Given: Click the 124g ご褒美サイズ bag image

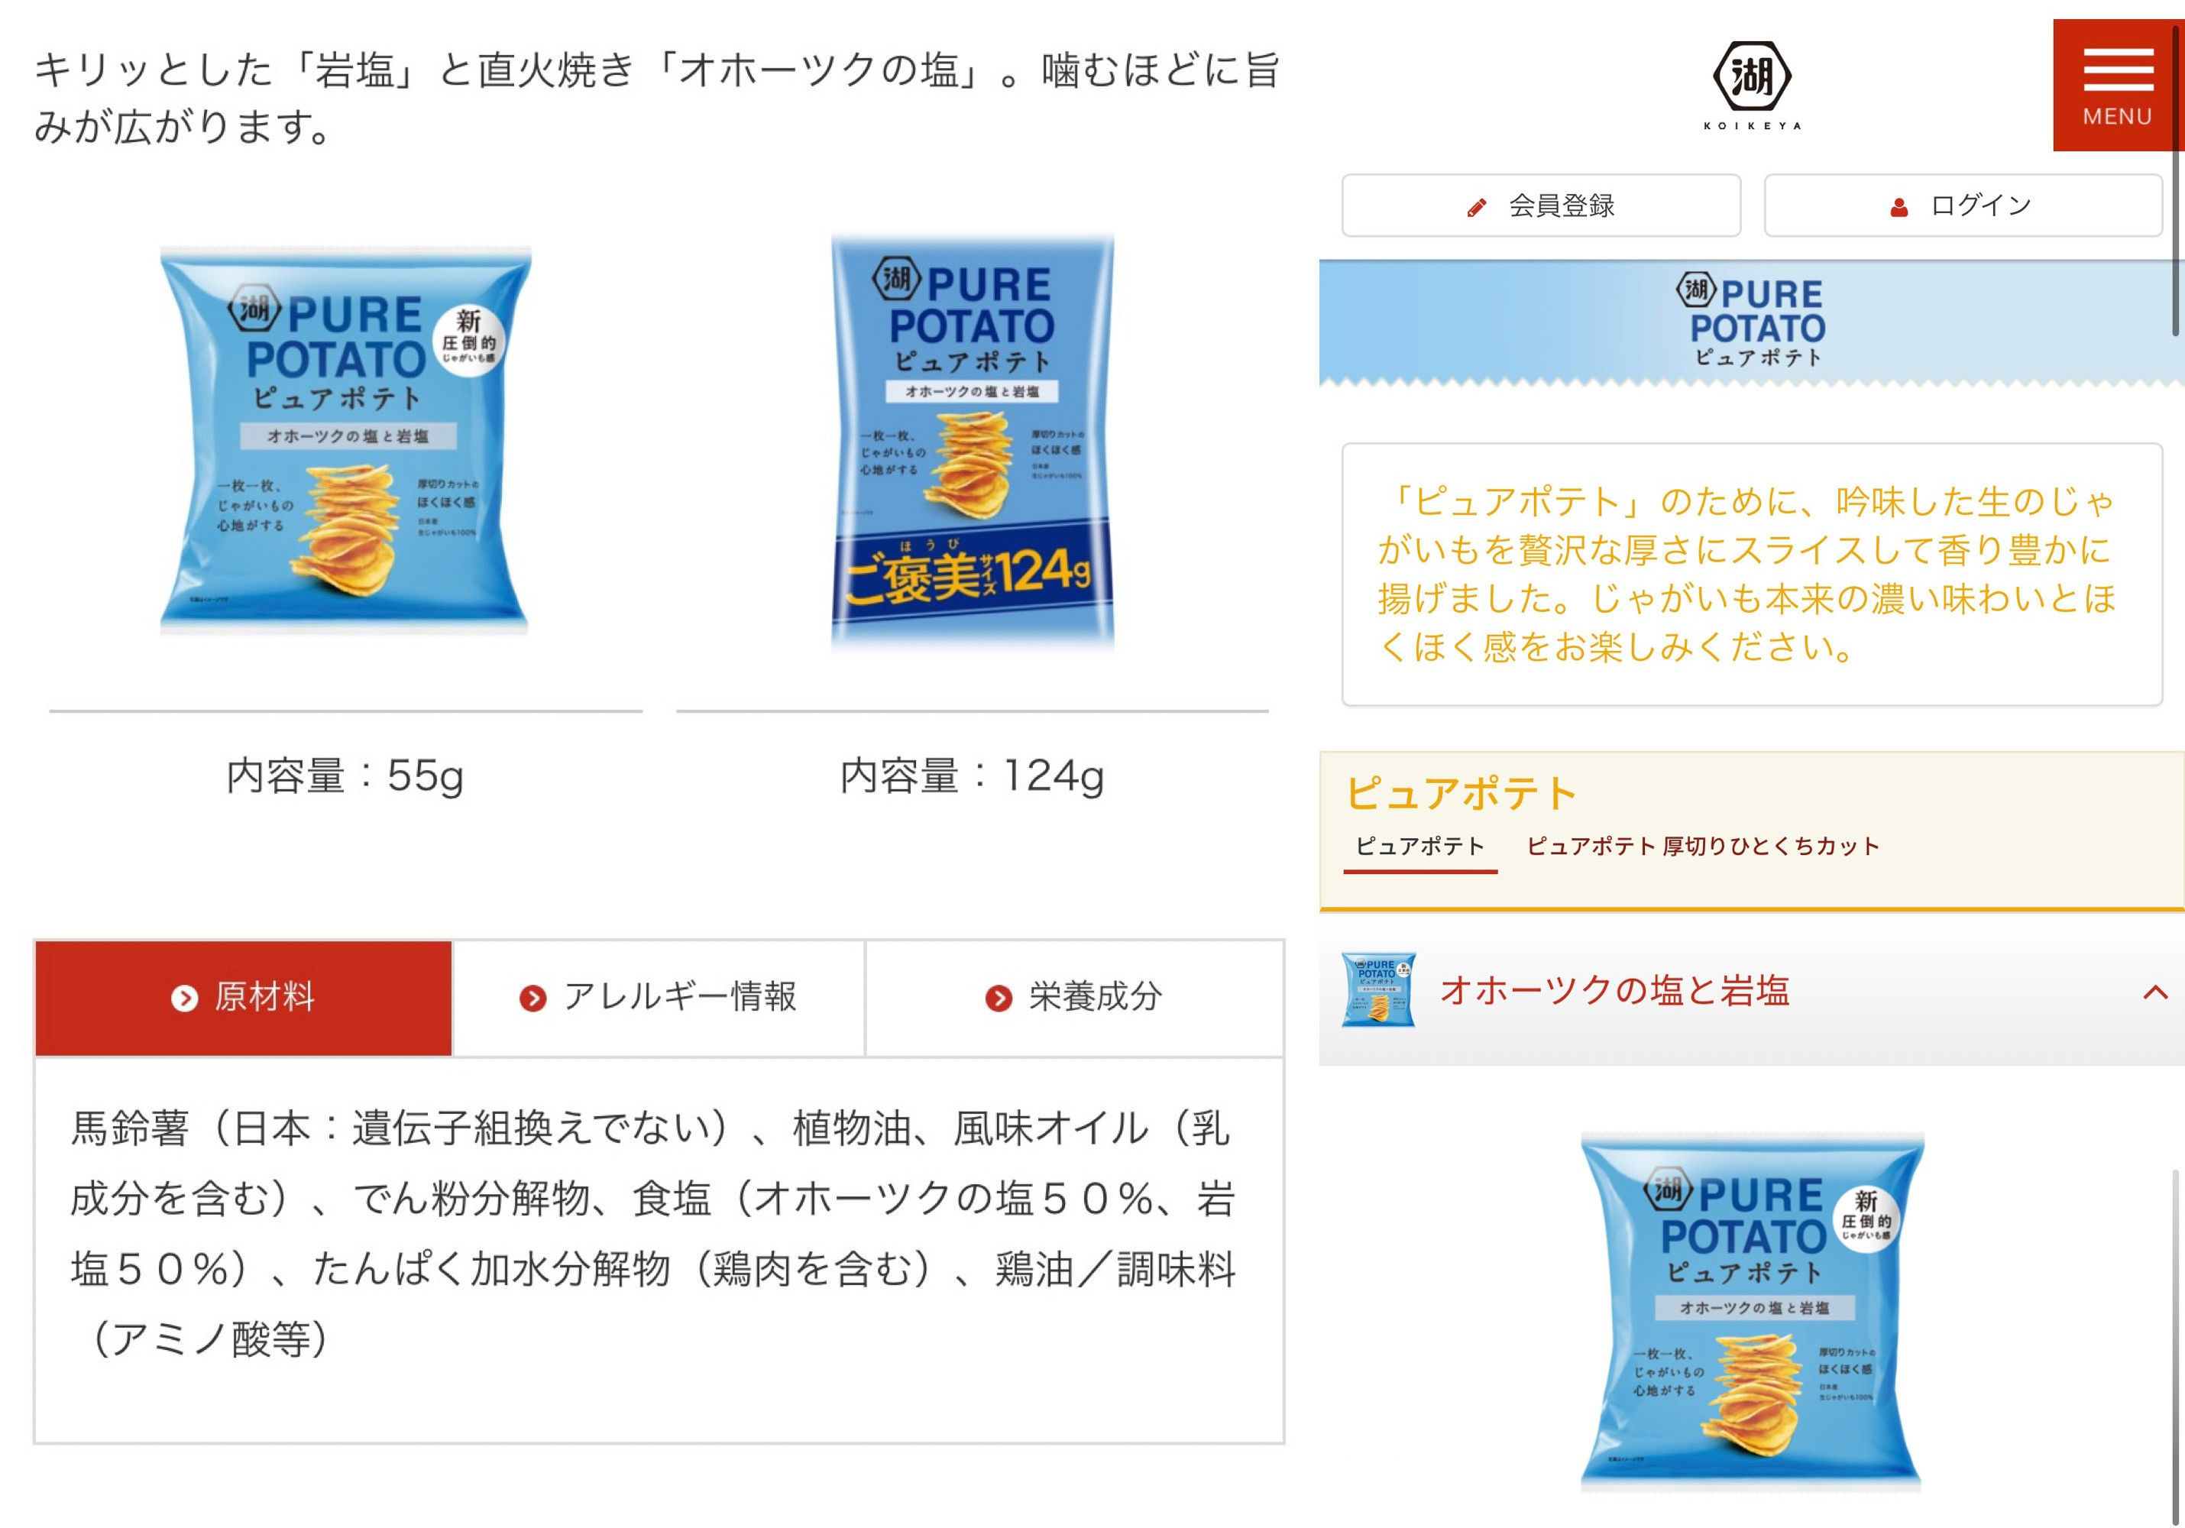Looking at the screenshot, I should coord(973,441).
